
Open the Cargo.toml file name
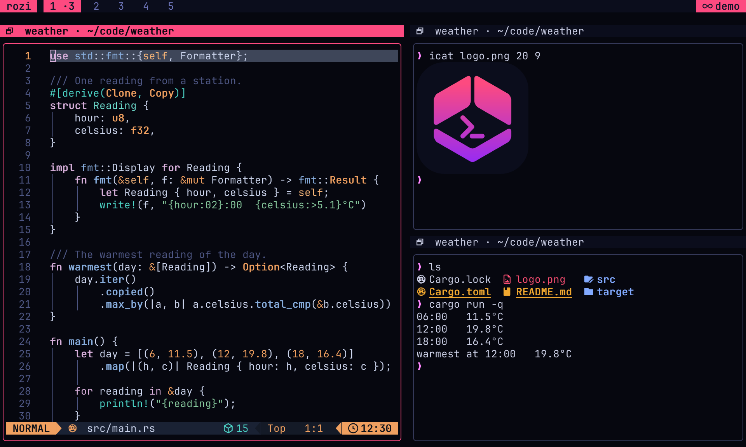click(460, 292)
